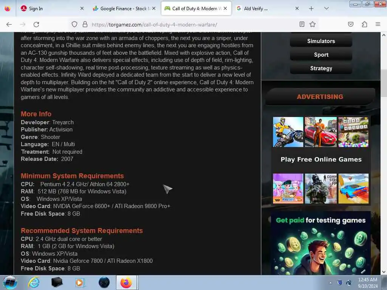The height and width of the screenshot is (290, 387).
Task: Open the dark globe taskbar app
Action: (104, 282)
